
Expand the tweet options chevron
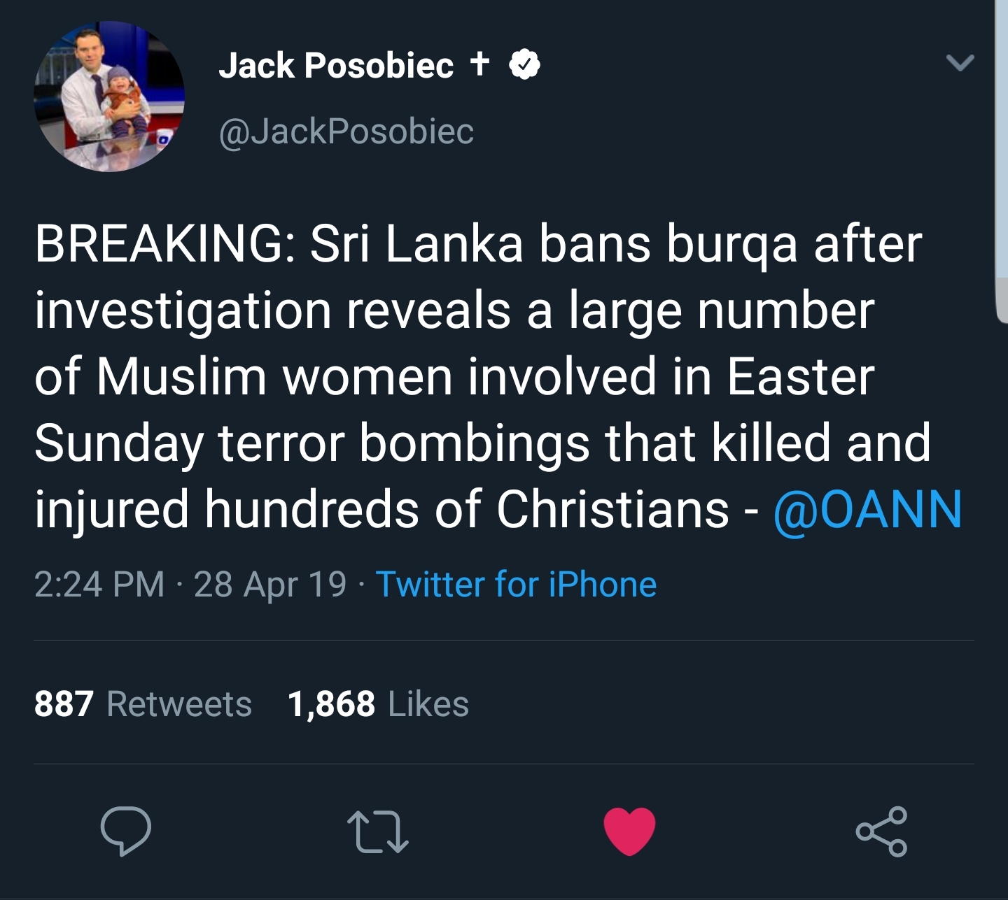[x=960, y=63]
